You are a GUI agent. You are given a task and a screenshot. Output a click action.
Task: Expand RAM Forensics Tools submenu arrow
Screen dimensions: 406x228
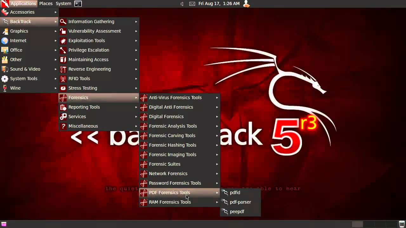point(217,202)
